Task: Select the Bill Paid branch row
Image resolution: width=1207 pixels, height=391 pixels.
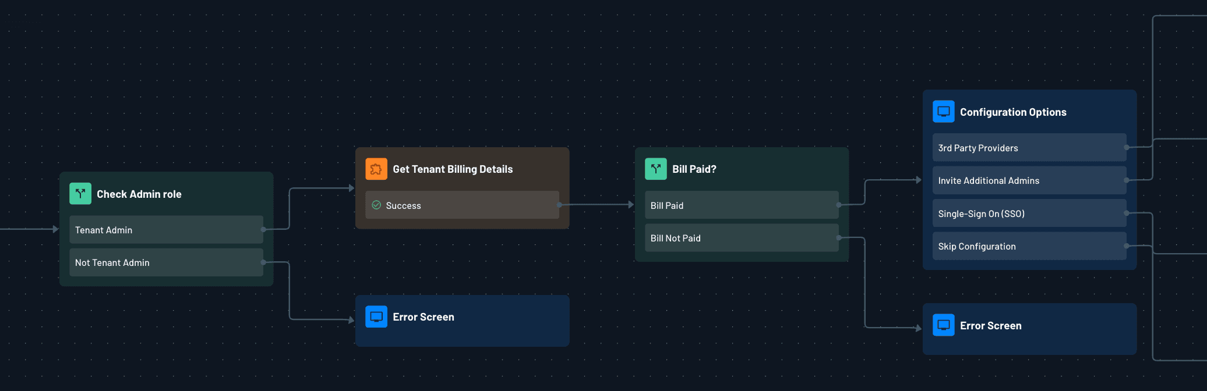Action: click(x=741, y=205)
